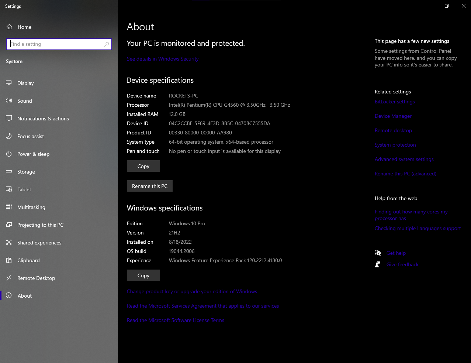The height and width of the screenshot is (363, 471).
Task: Copy the device specifications
Action: coord(143,166)
